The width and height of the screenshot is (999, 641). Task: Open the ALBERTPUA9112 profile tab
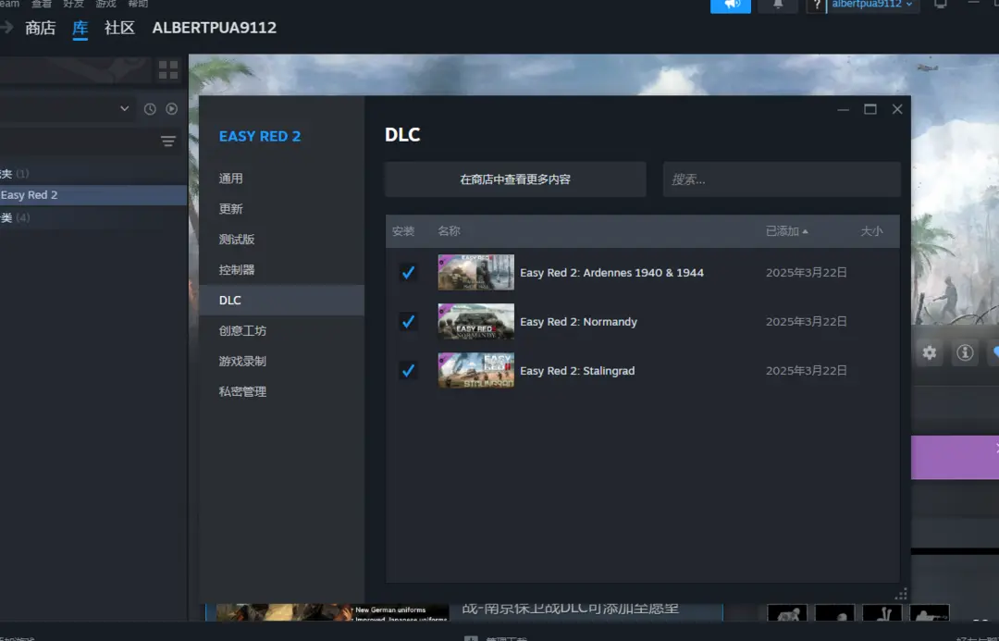[214, 28]
